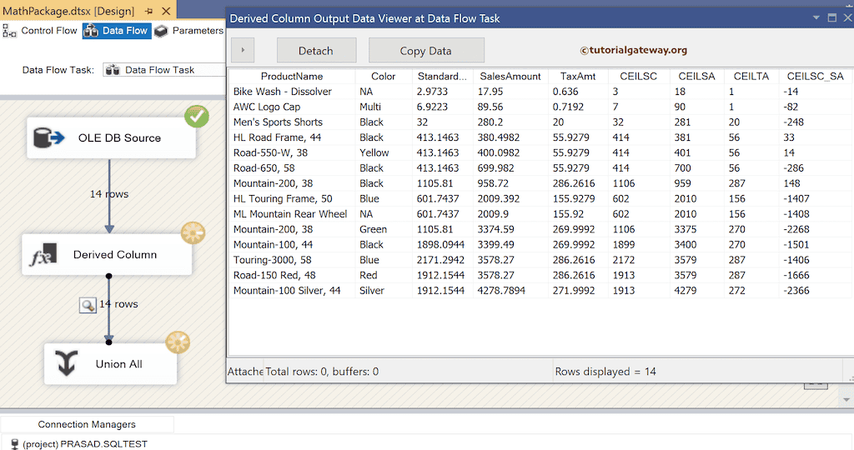Click the Detach button

[x=316, y=51]
